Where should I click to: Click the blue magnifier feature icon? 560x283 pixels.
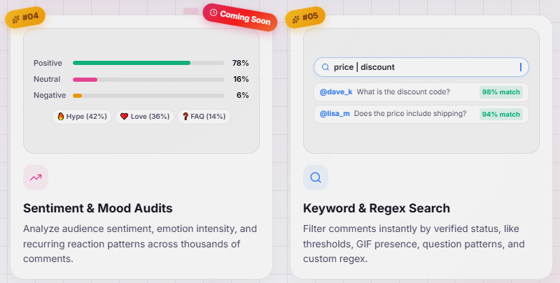[x=316, y=177]
